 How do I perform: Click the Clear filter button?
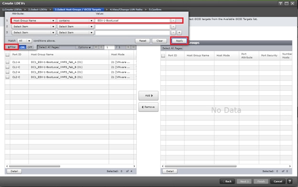[160, 41]
